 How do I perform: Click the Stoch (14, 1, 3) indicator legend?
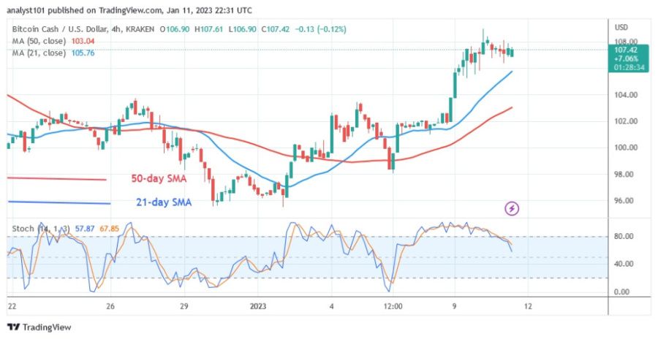42,229
